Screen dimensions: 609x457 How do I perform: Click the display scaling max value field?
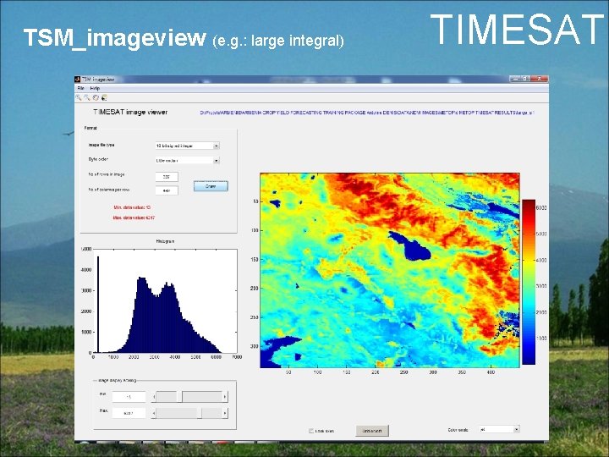tap(129, 413)
